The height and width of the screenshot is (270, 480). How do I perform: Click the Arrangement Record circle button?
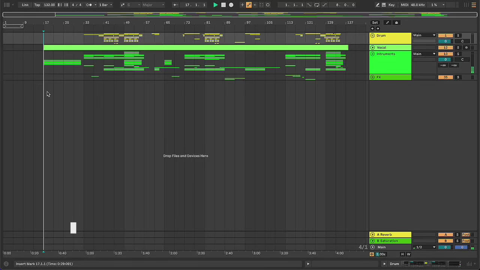coord(231,5)
